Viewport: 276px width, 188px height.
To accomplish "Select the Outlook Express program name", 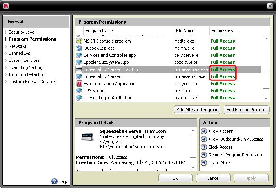I will coord(99,48).
